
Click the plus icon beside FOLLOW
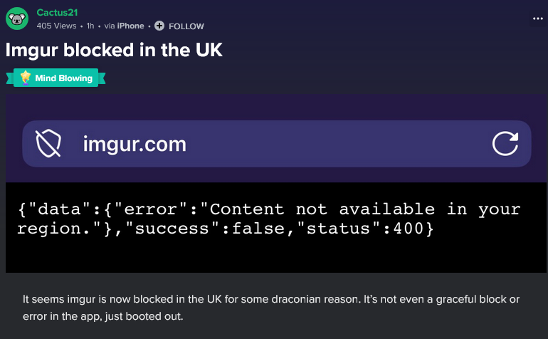tap(159, 26)
